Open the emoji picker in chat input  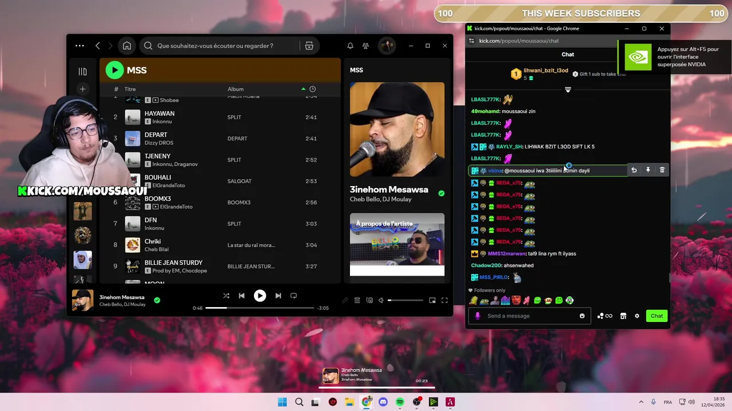(x=582, y=316)
